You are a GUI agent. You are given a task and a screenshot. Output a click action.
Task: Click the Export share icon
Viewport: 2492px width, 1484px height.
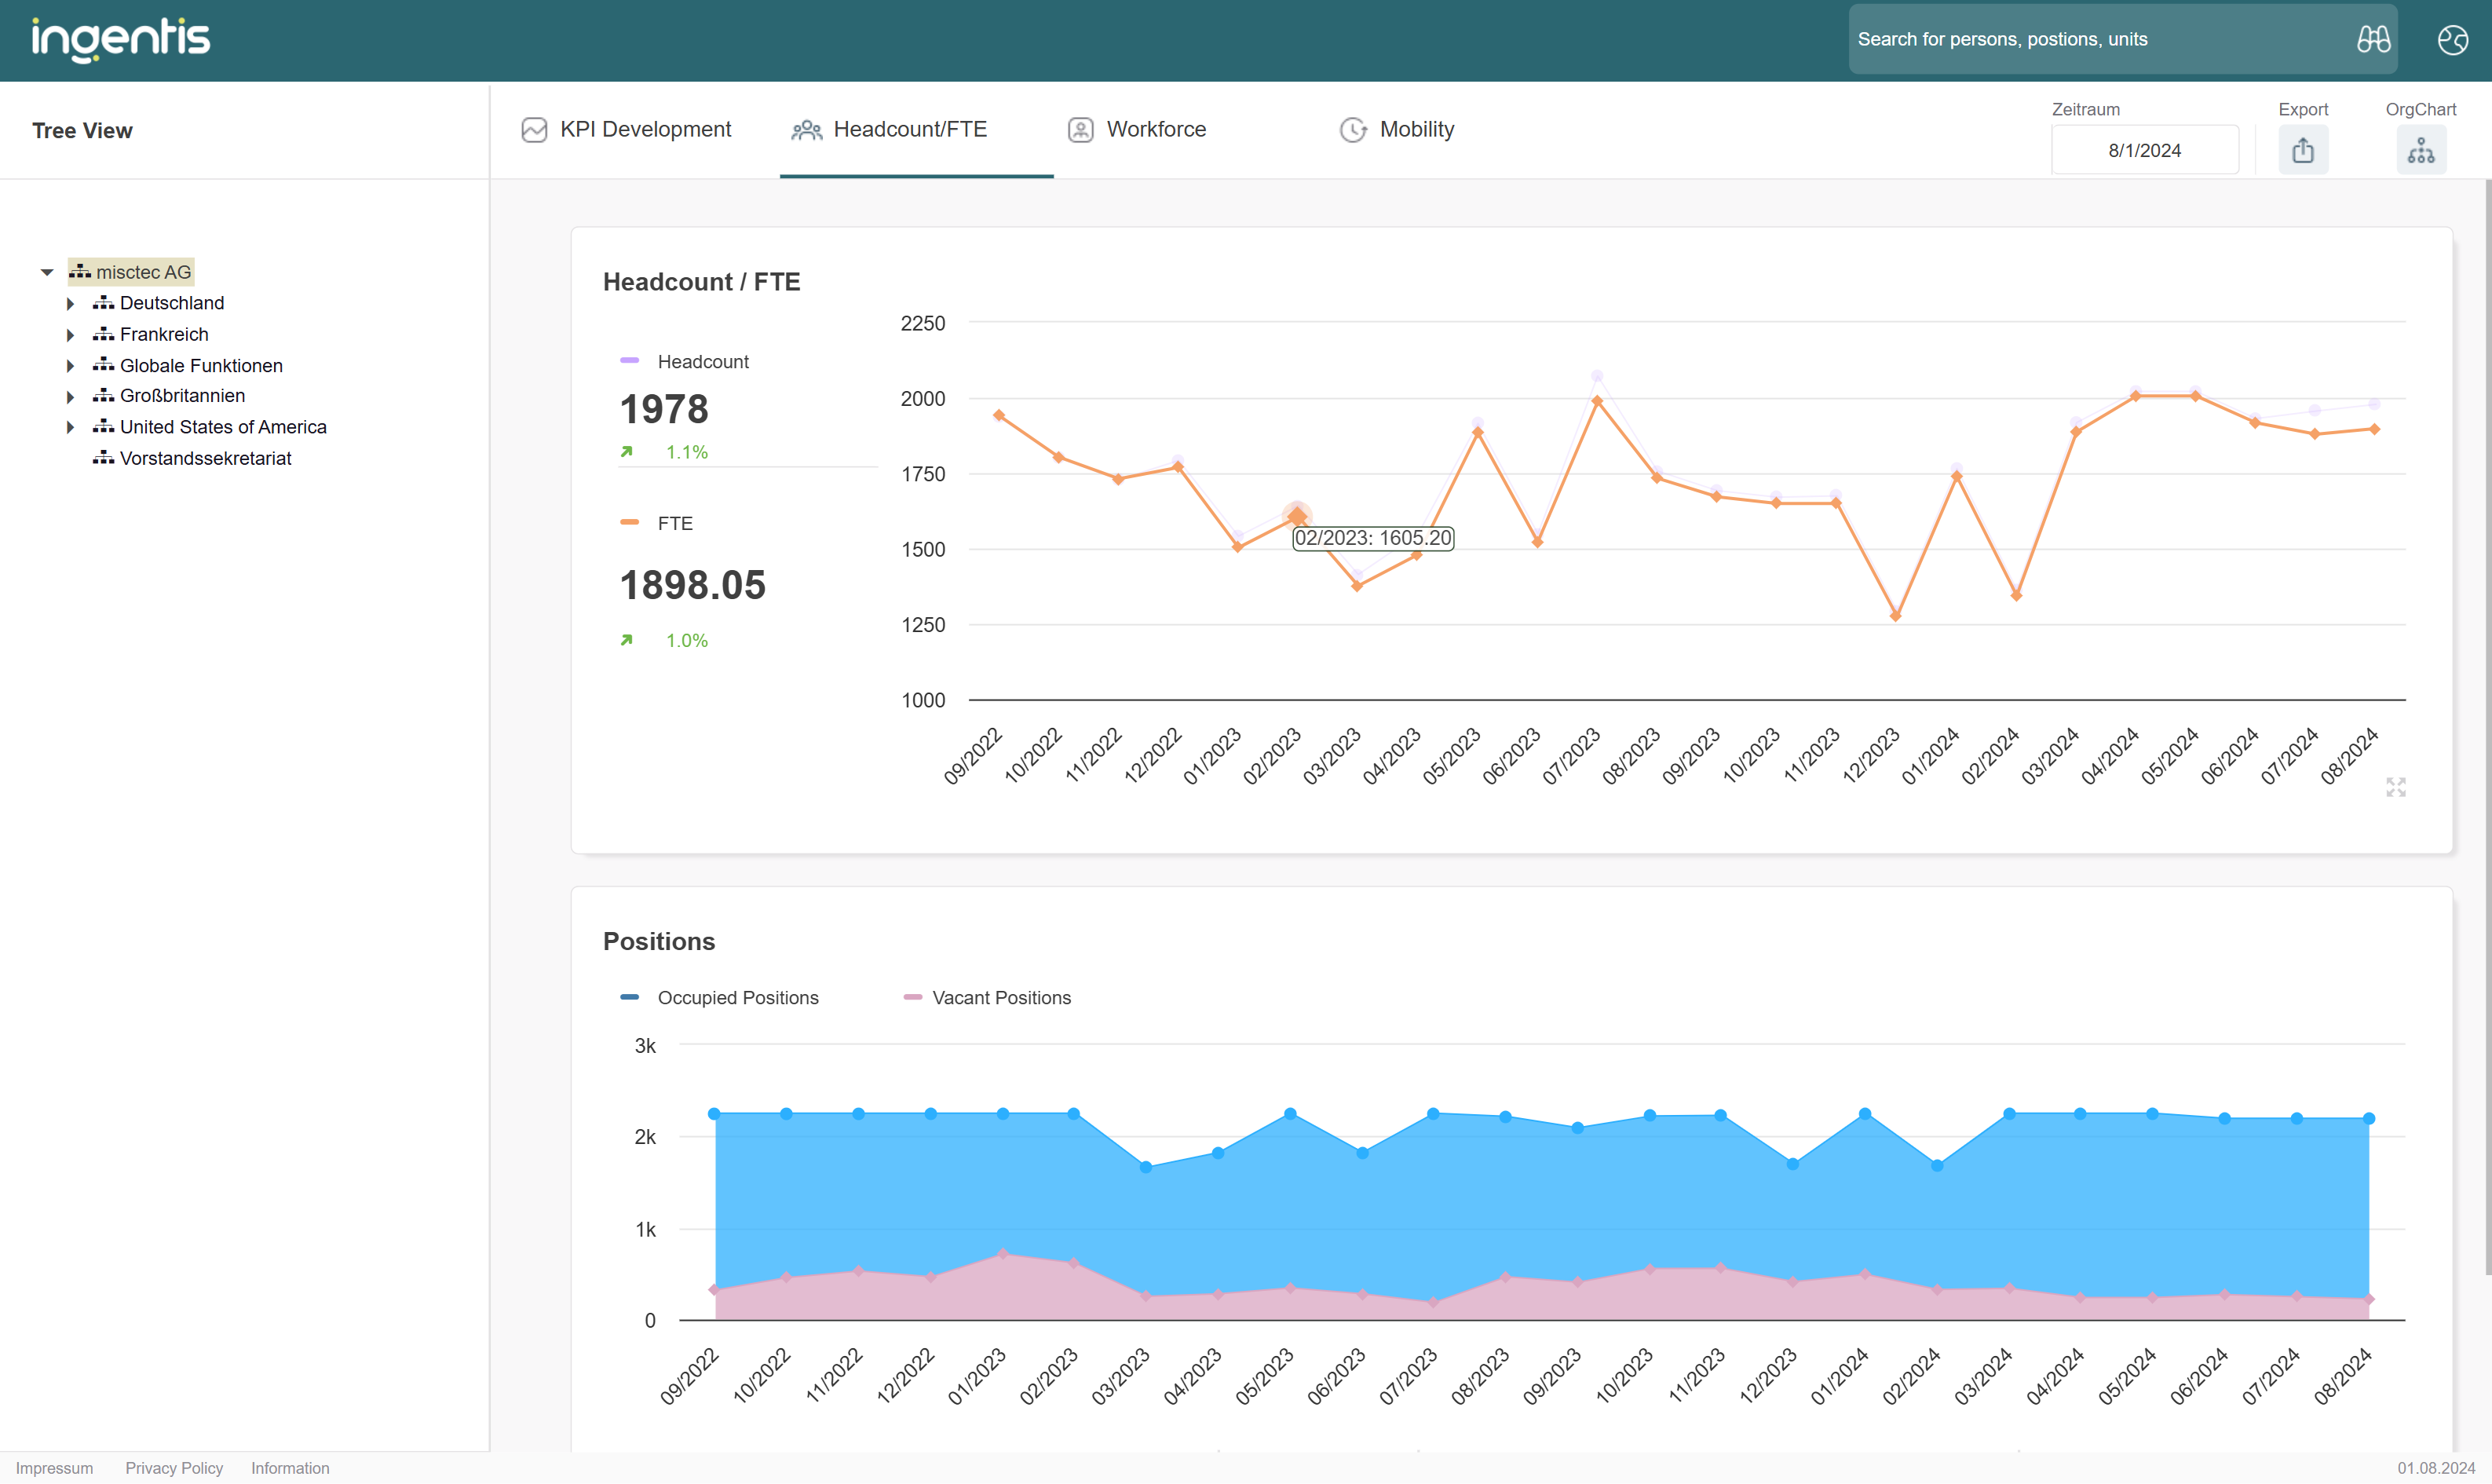pyautogui.click(x=2303, y=149)
